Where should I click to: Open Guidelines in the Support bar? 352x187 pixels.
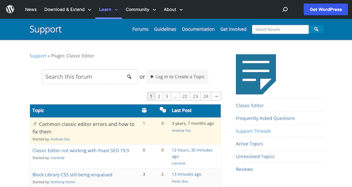click(x=165, y=29)
